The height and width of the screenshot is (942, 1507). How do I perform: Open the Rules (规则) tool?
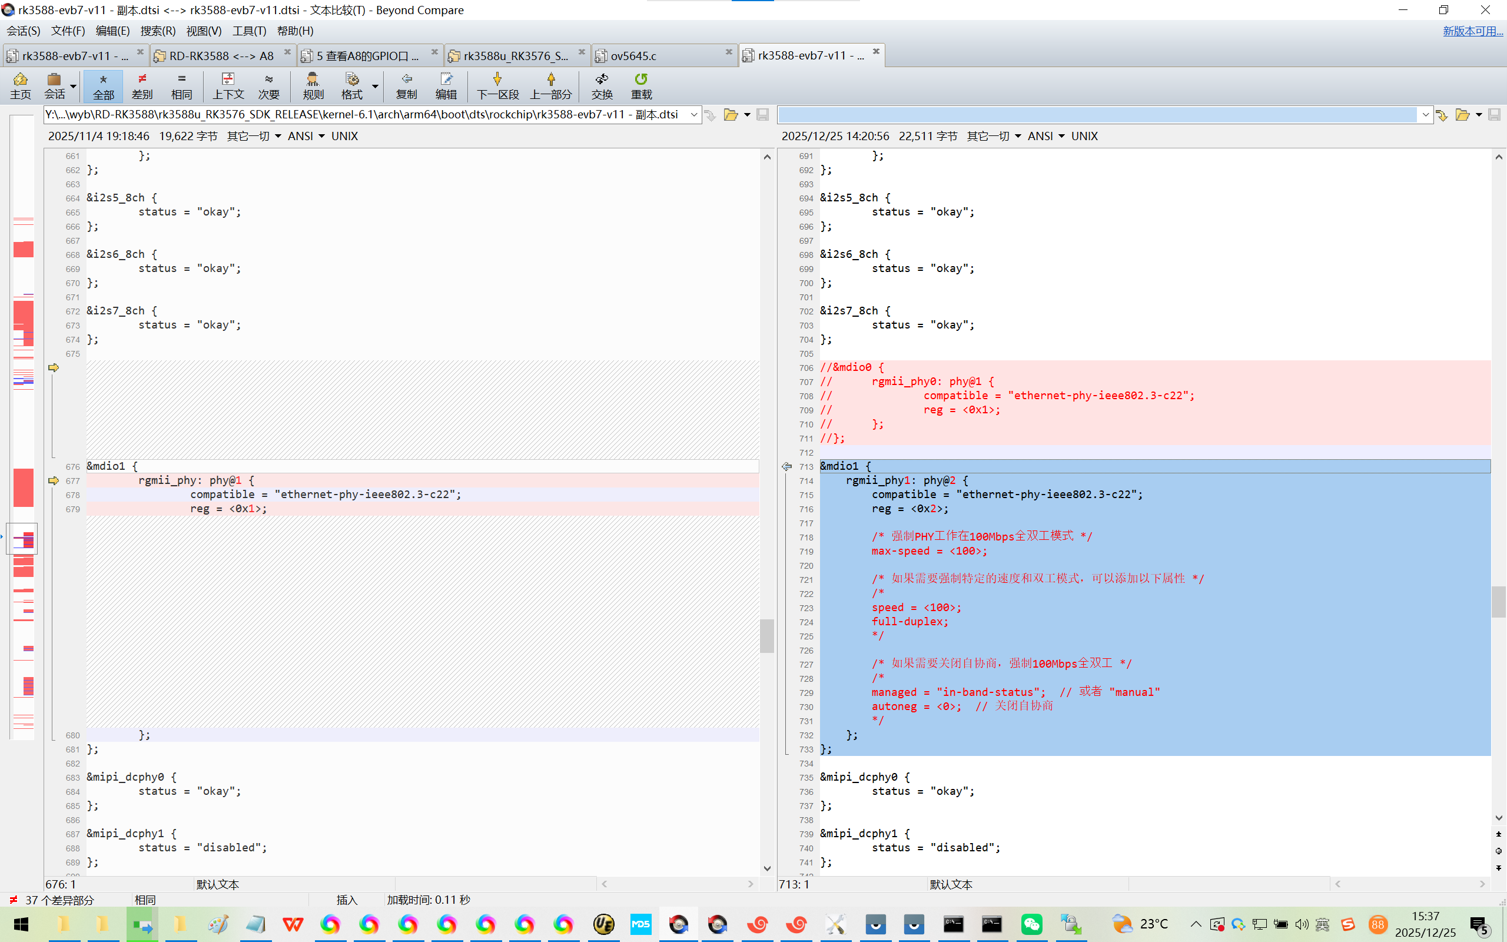coord(313,85)
